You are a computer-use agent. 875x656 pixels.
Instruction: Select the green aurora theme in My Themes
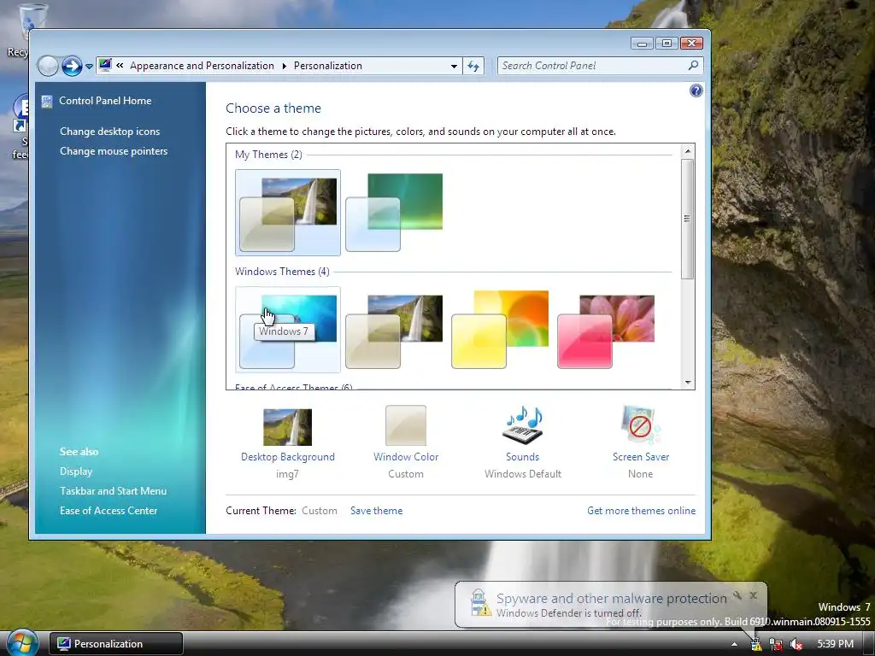point(394,213)
